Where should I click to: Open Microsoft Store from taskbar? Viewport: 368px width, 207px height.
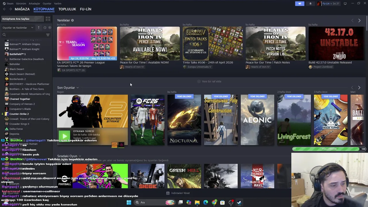222,202
